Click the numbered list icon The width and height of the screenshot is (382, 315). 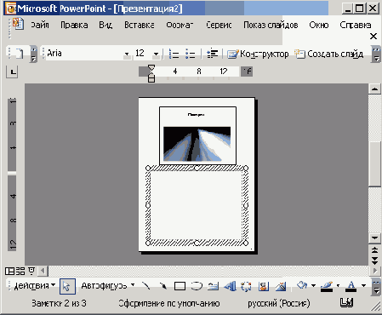[174, 54]
